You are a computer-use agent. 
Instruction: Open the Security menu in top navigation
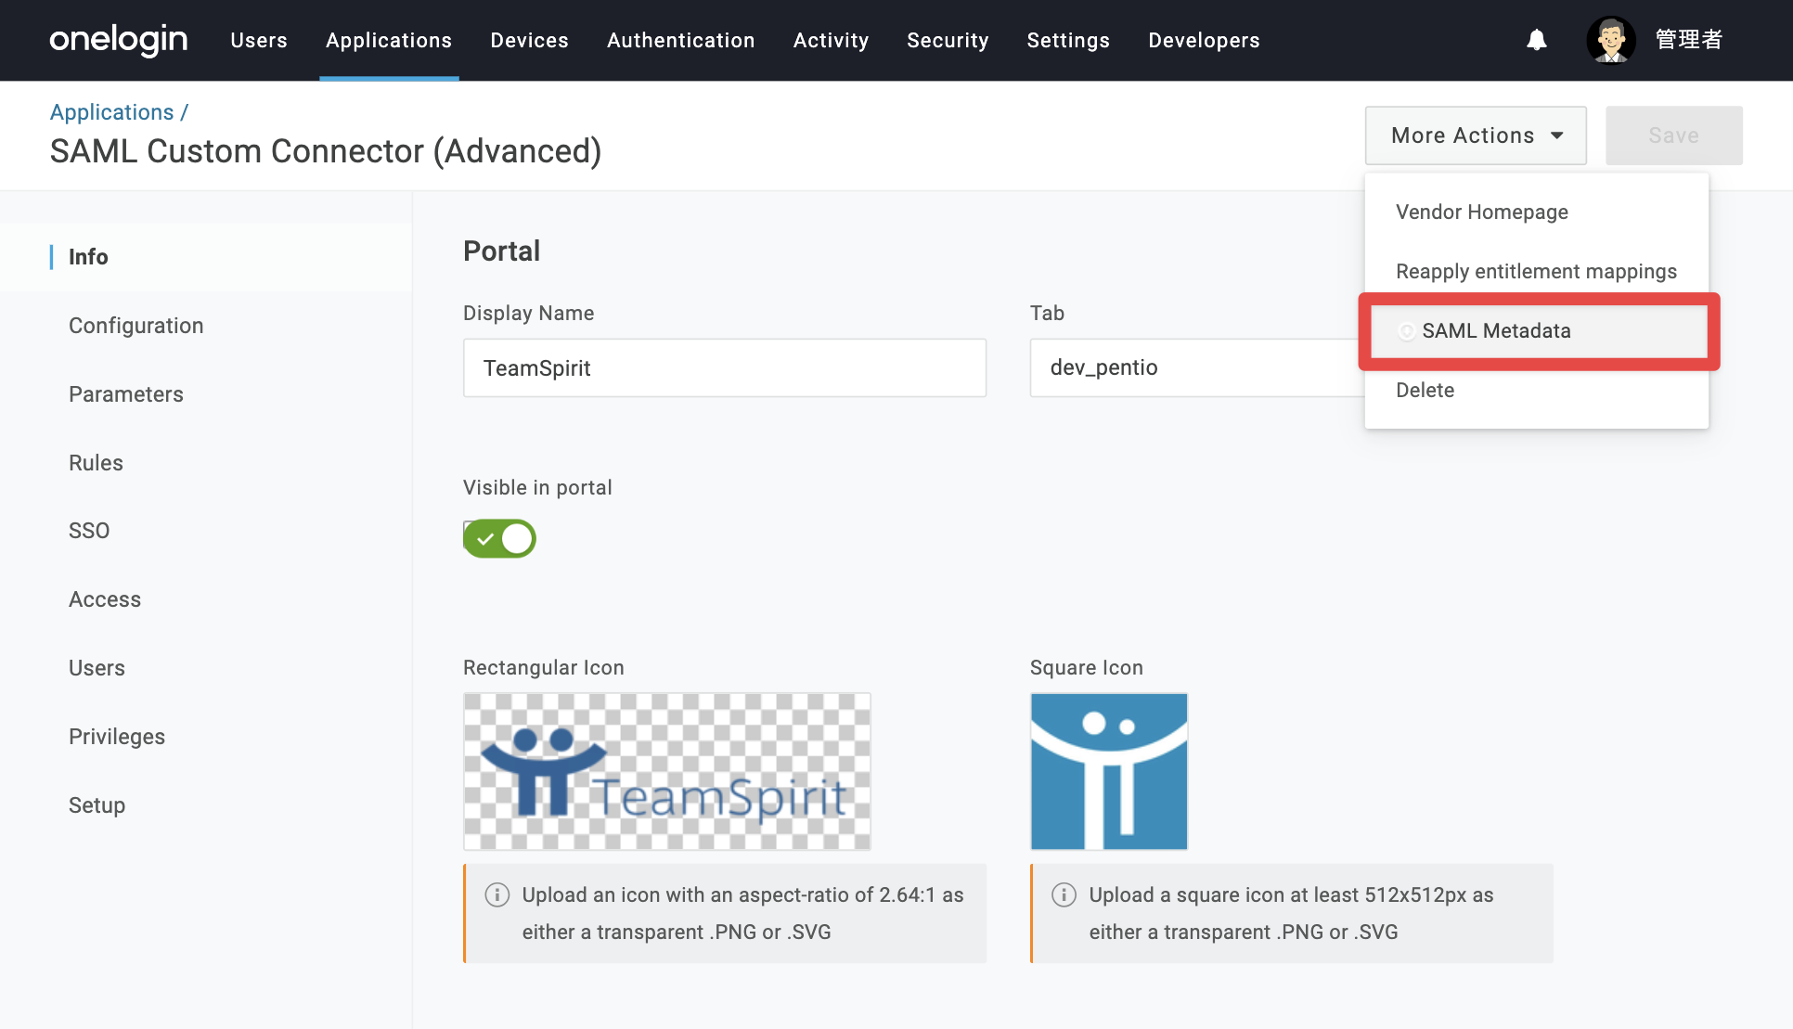pos(948,40)
